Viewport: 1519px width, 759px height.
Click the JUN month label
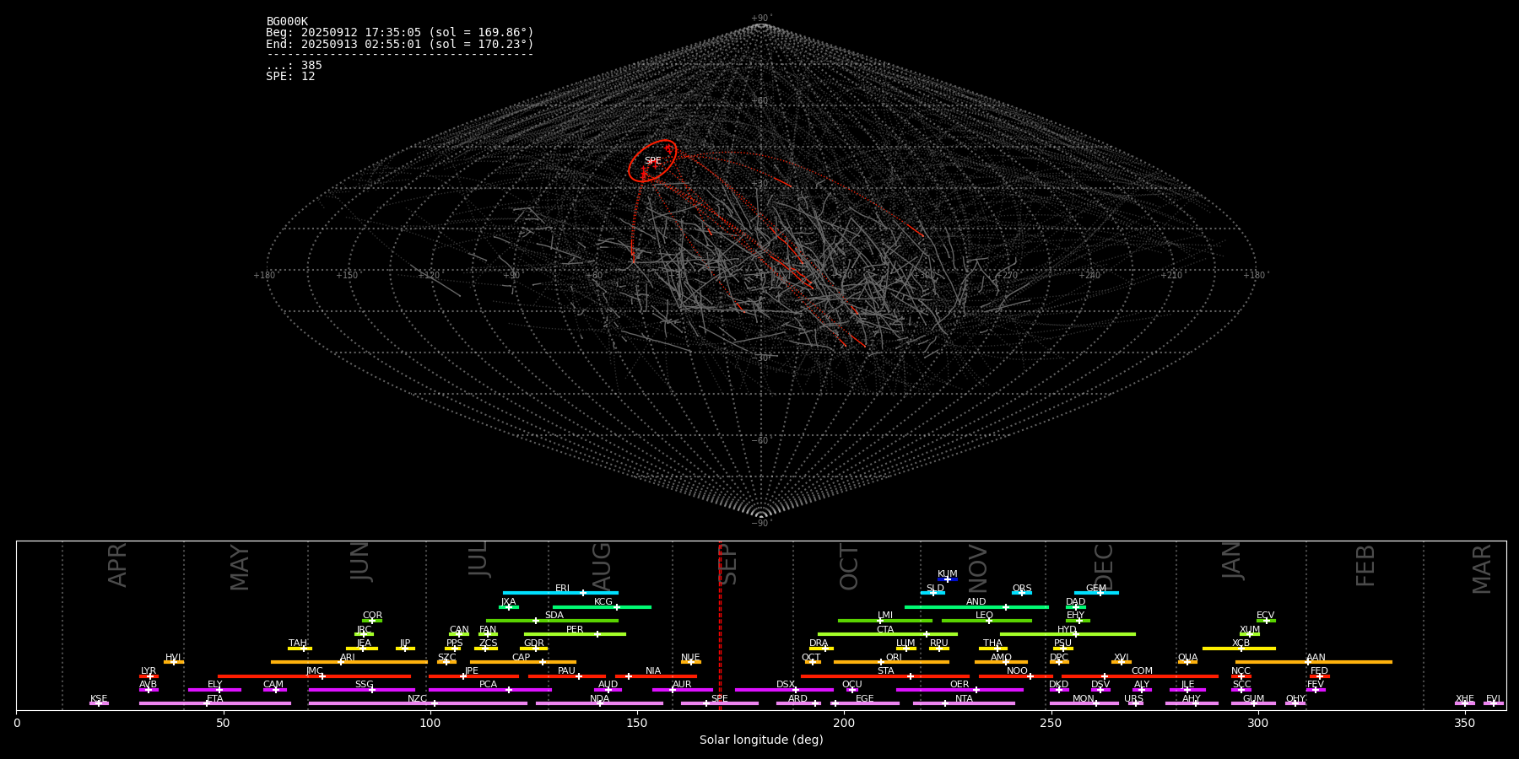coord(360,562)
